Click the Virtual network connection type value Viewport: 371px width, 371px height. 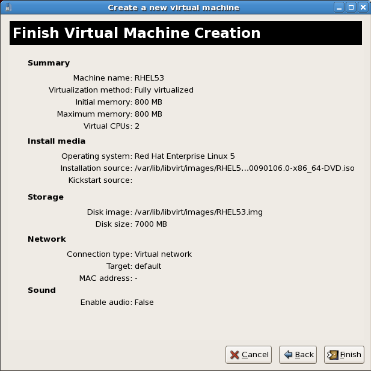tap(163, 254)
